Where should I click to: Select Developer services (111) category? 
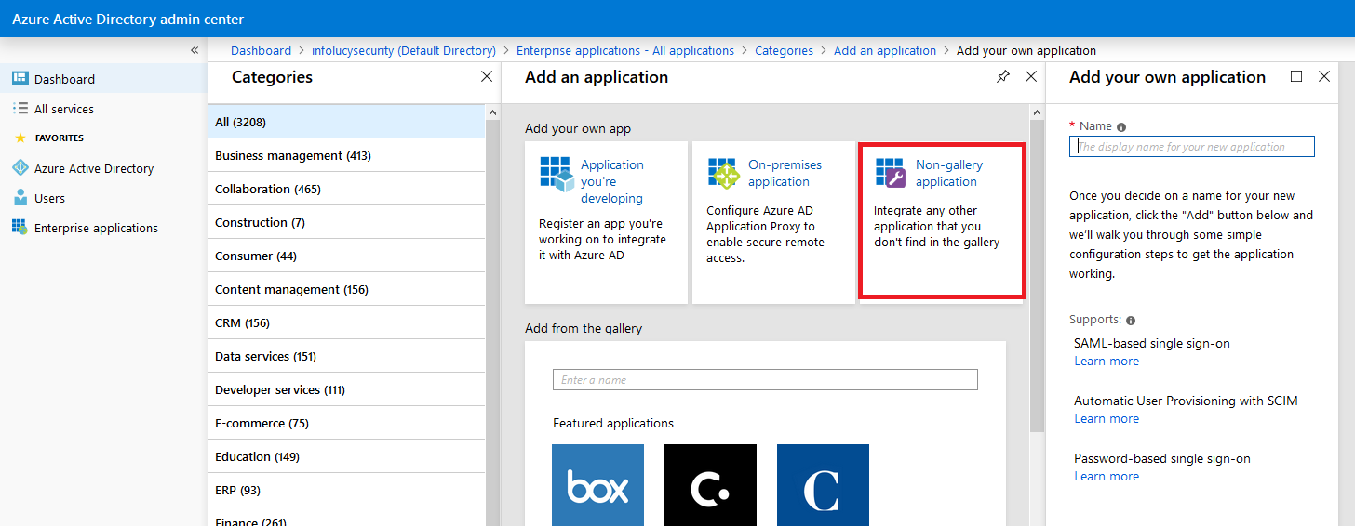[346, 389]
